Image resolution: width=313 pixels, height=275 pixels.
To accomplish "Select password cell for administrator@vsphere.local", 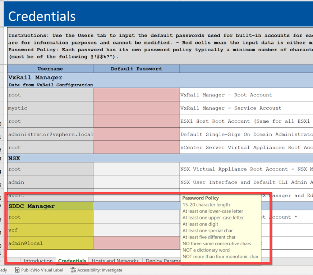I will click(x=136, y=134).
